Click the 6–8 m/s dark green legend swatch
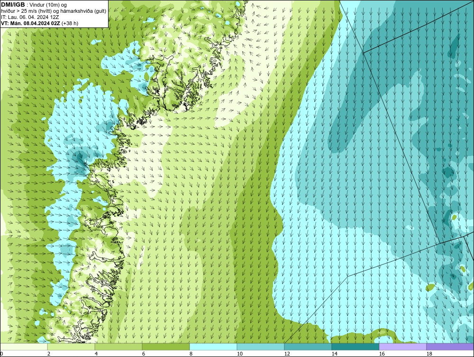 (x=165, y=347)
